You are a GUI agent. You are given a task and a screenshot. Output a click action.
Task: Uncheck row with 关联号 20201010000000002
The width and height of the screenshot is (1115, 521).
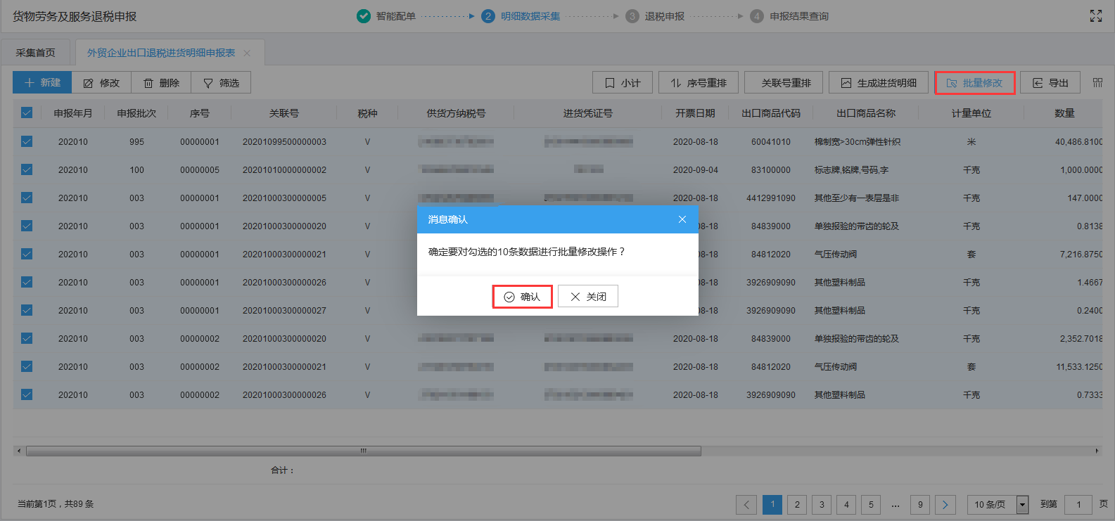tap(27, 169)
